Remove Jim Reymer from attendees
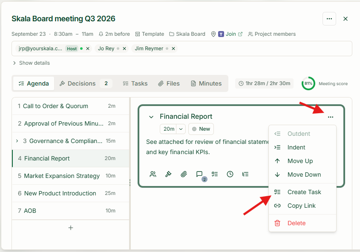The width and height of the screenshot is (360, 252). click(173, 49)
